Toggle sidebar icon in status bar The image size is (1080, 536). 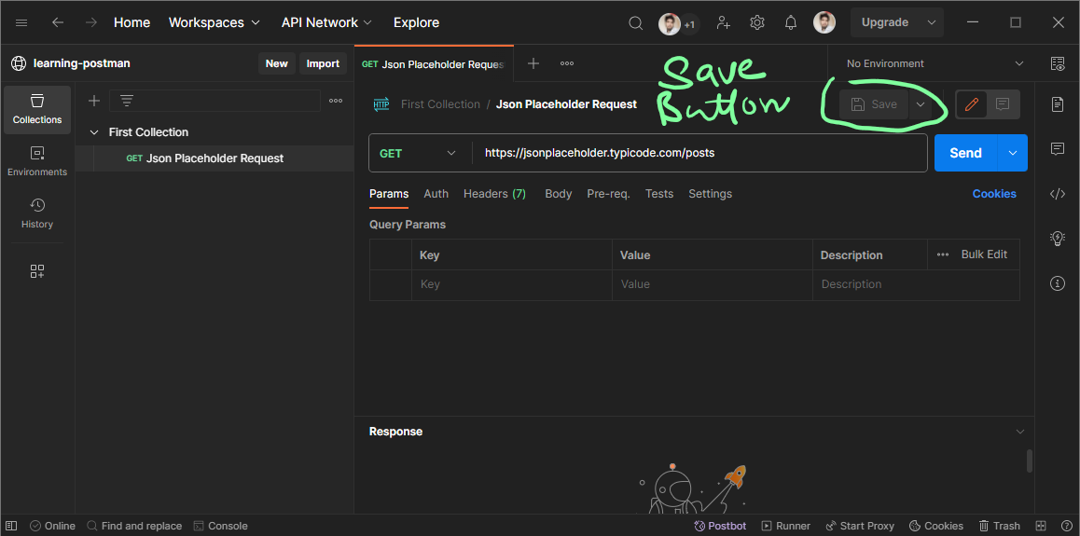coord(12,526)
